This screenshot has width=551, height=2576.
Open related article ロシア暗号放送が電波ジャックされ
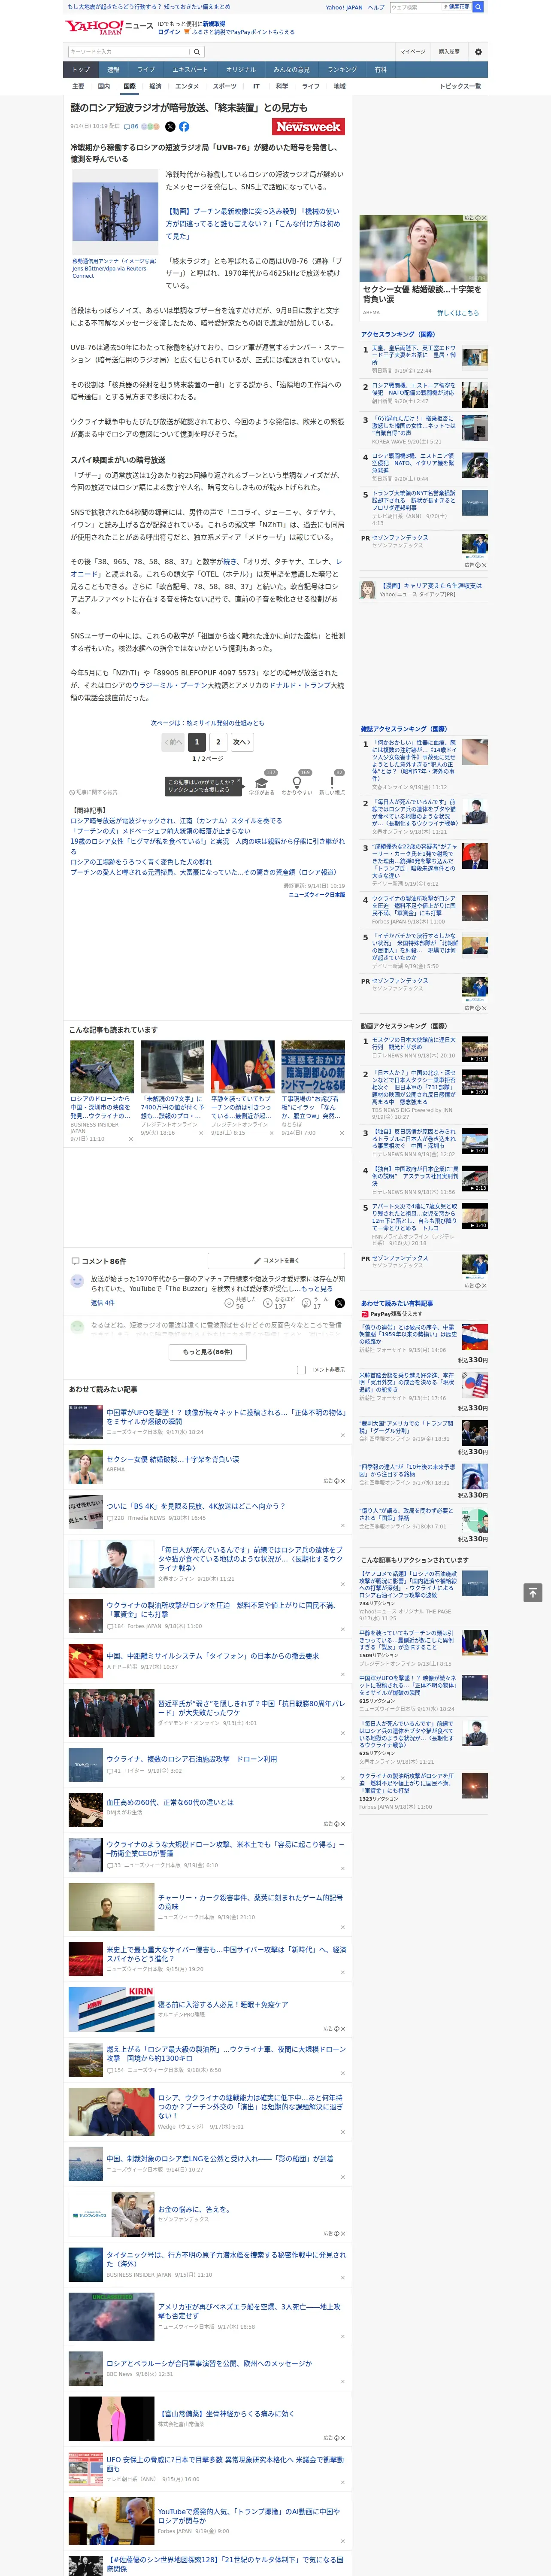(176, 821)
